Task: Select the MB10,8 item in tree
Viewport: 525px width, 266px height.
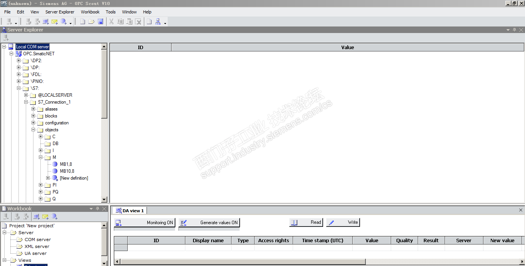Action: pyautogui.click(x=67, y=171)
